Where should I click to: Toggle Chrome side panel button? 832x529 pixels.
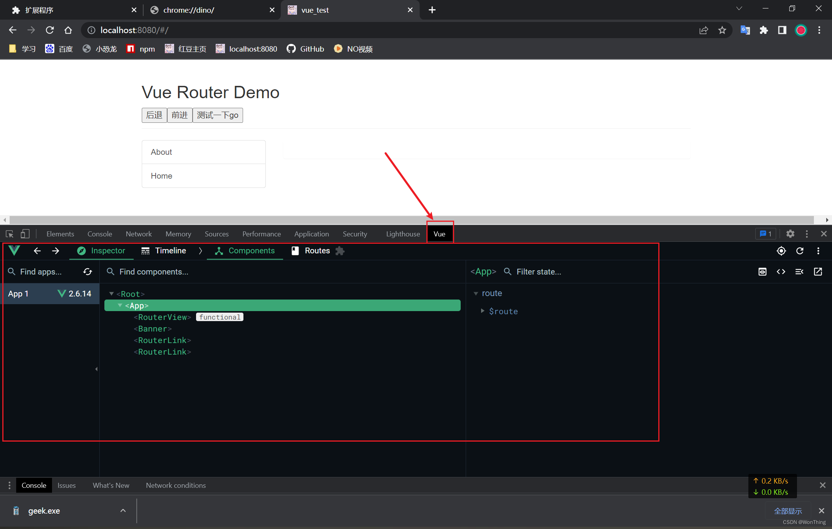pyautogui.click(x=782, y=30)
